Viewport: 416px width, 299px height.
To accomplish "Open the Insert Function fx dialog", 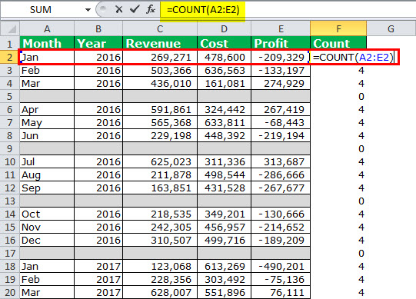I will click(151, 9).
